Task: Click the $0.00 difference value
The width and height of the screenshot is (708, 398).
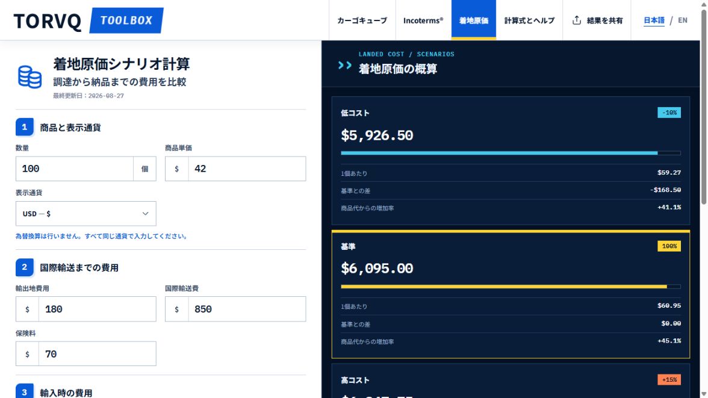Action: coord(671,323)
